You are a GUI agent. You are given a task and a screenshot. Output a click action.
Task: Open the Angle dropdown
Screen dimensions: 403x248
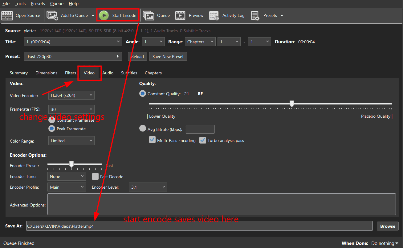pyautogui.click(x=153, y=42)
